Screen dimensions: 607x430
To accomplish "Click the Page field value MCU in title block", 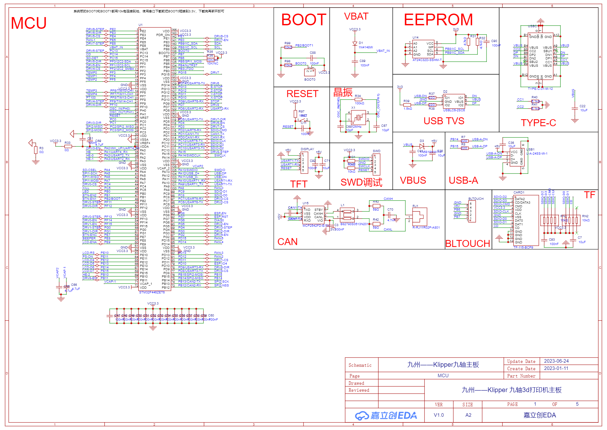I will tap(443, 376).
